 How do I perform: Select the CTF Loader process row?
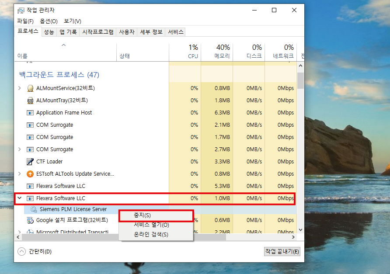tap(156, 162)
